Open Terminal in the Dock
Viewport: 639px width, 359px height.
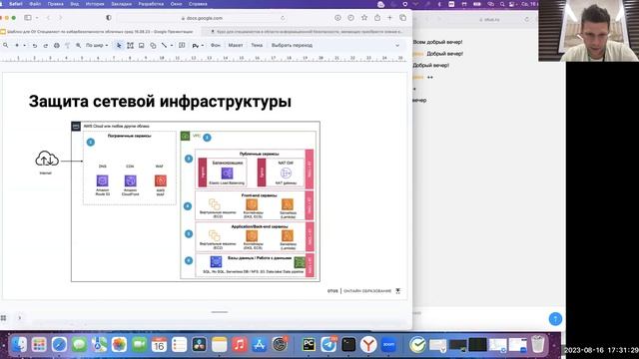tap(348, 345)
